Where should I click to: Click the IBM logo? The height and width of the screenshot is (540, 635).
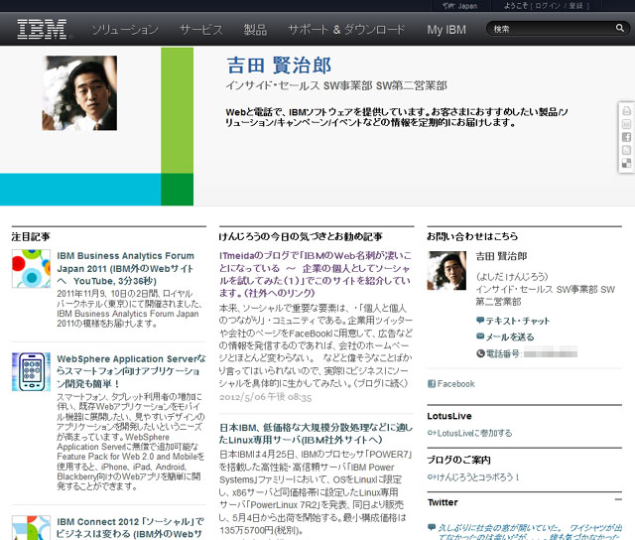tap(42, 29)
